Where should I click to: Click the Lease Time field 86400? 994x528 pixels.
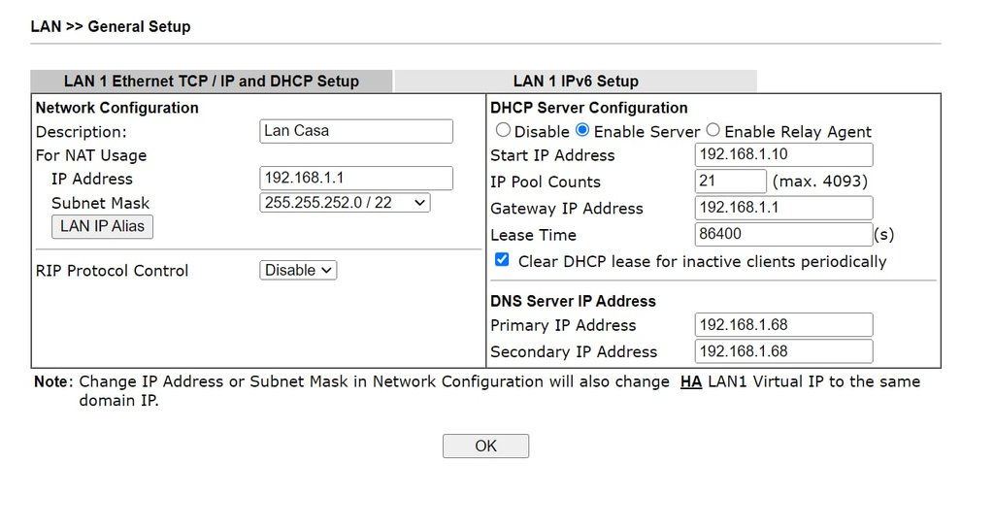[x=783, y=235]
